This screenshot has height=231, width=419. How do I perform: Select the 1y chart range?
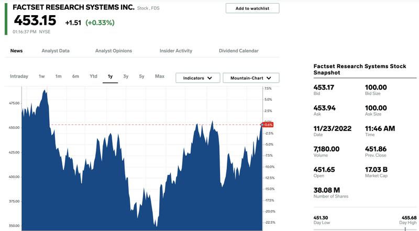click(110, 76)
